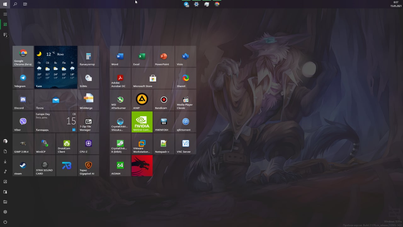Switch to Telegram in the taskbar

186,4
